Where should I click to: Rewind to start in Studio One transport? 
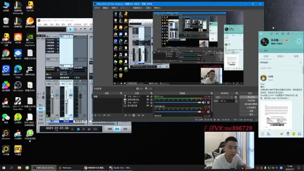[73, 129]
